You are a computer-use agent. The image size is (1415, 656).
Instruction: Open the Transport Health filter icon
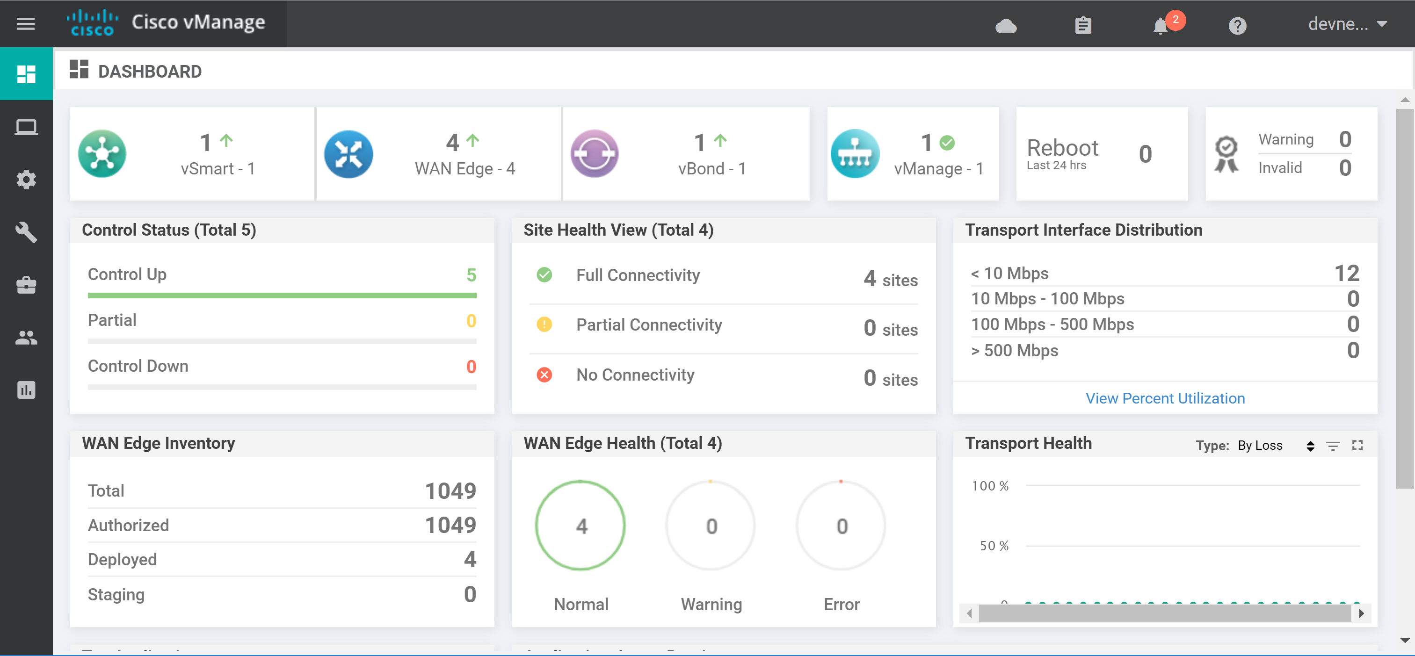(x=1333, y=446)
